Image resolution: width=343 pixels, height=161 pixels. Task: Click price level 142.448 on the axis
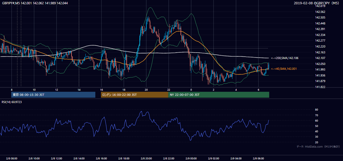point(320,23)
